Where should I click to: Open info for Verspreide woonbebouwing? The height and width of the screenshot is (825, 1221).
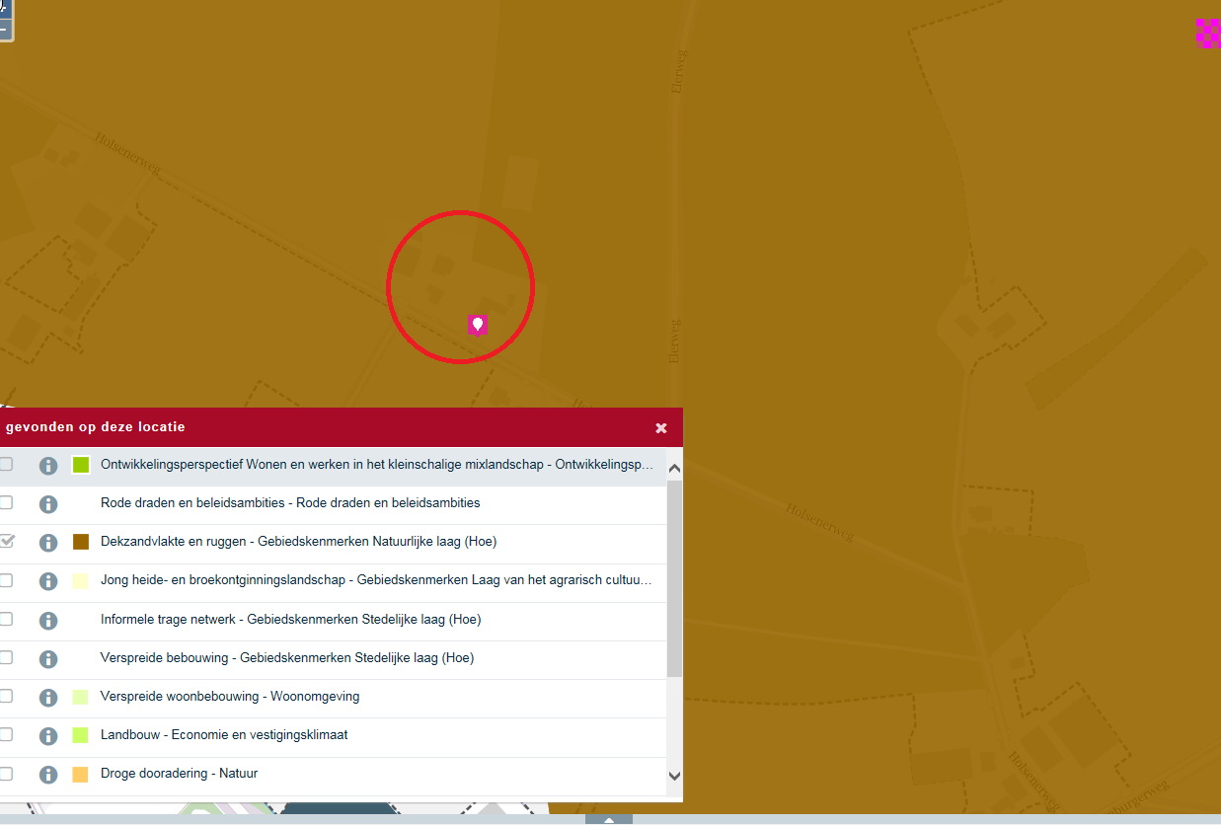click(x=48, y=698)
